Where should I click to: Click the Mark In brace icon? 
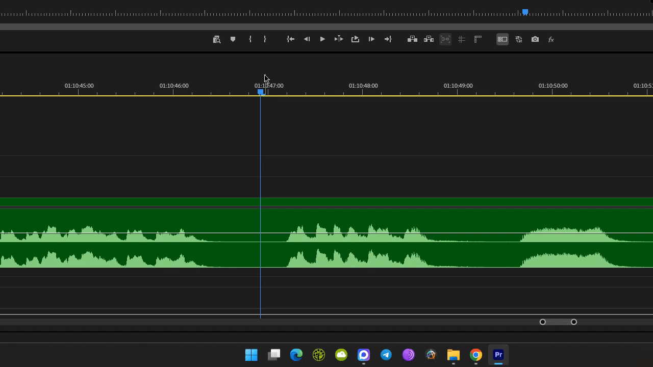250,39
